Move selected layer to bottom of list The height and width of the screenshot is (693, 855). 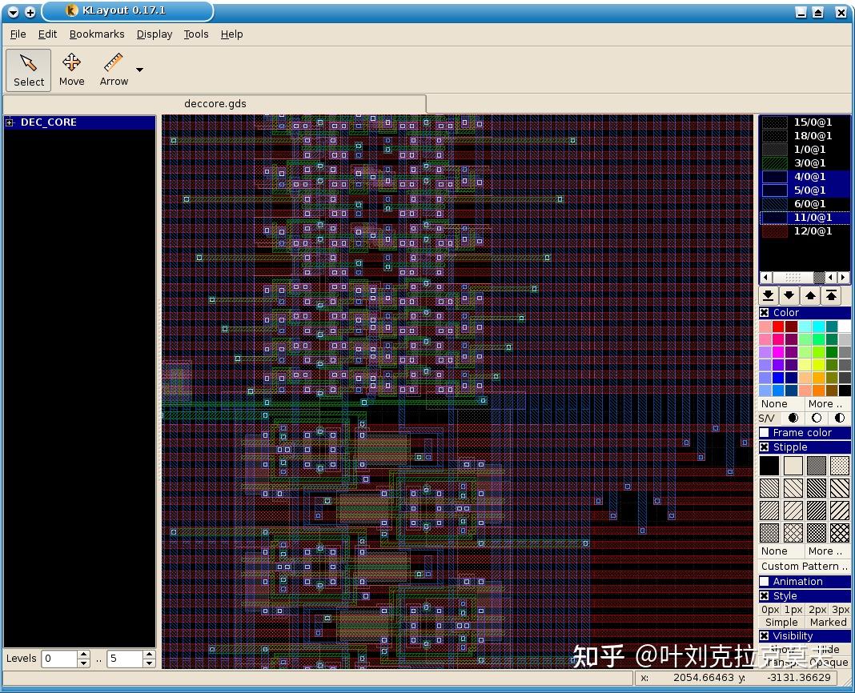tap(768, 295)
